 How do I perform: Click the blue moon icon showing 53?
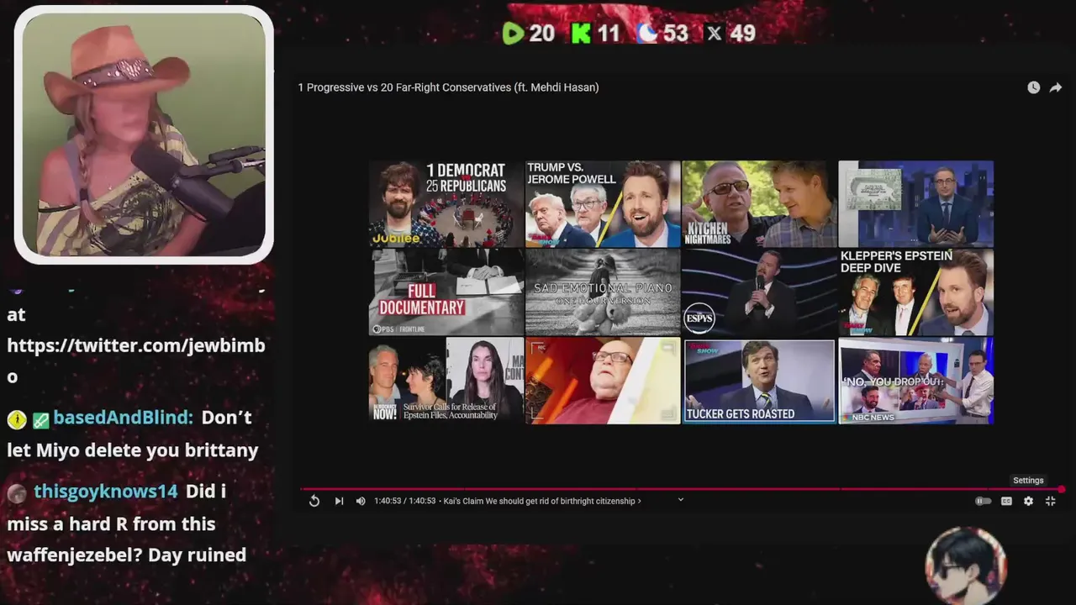pyautogui.click(x=647, y=34)
